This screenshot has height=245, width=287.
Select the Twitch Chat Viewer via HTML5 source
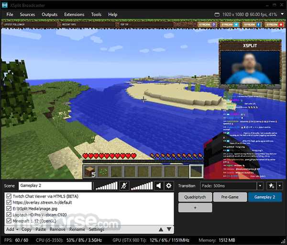89,196
